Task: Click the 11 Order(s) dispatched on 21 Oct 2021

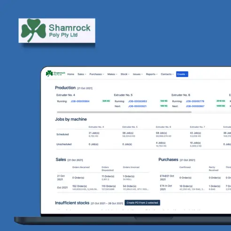Action: click(108, 176)
